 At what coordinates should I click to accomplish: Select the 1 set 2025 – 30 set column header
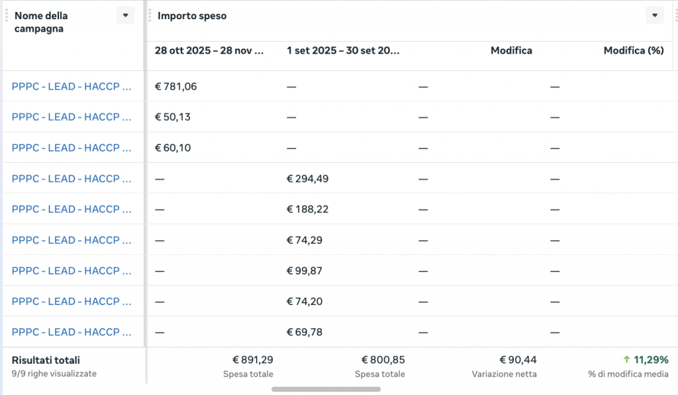pos(343,50)
